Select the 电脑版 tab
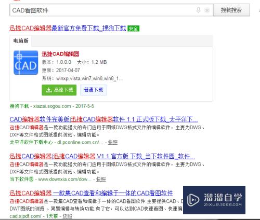260x220 pixels. [x=21, y=41]
